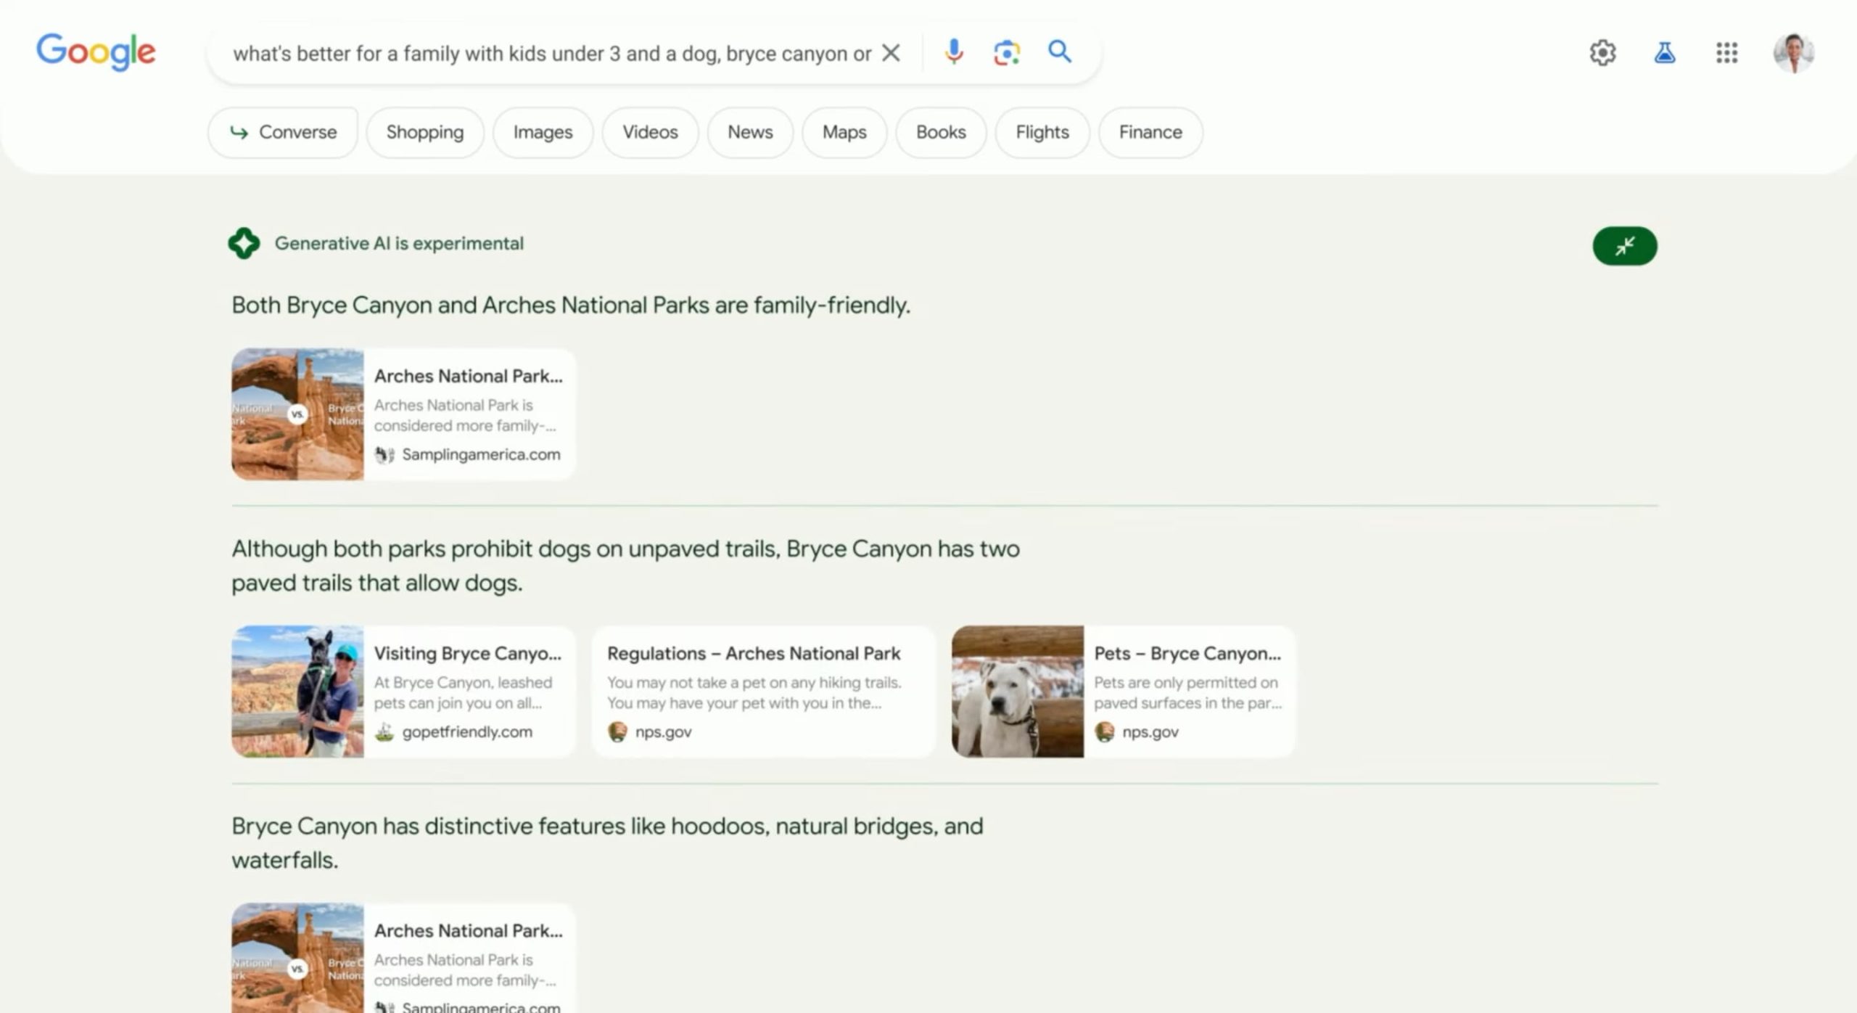Select the Flights filter chip
The image size is (1857, 1013).
(x=1042, y=132)
